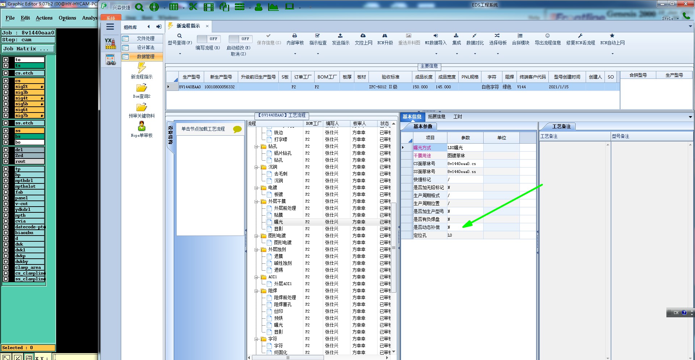
Task: Switch to the 拓展信息 tab
Action: 437,117
